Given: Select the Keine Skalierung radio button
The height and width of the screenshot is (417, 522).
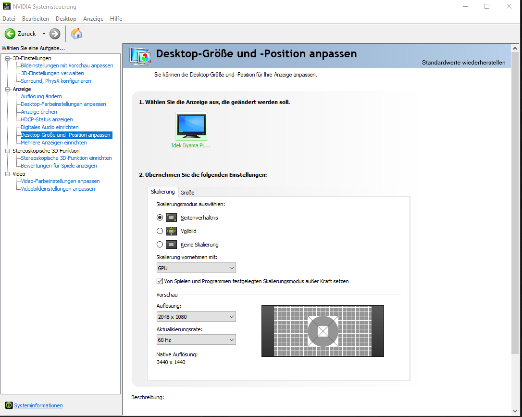Looking at the screenshot, I should tap(160, 245).
